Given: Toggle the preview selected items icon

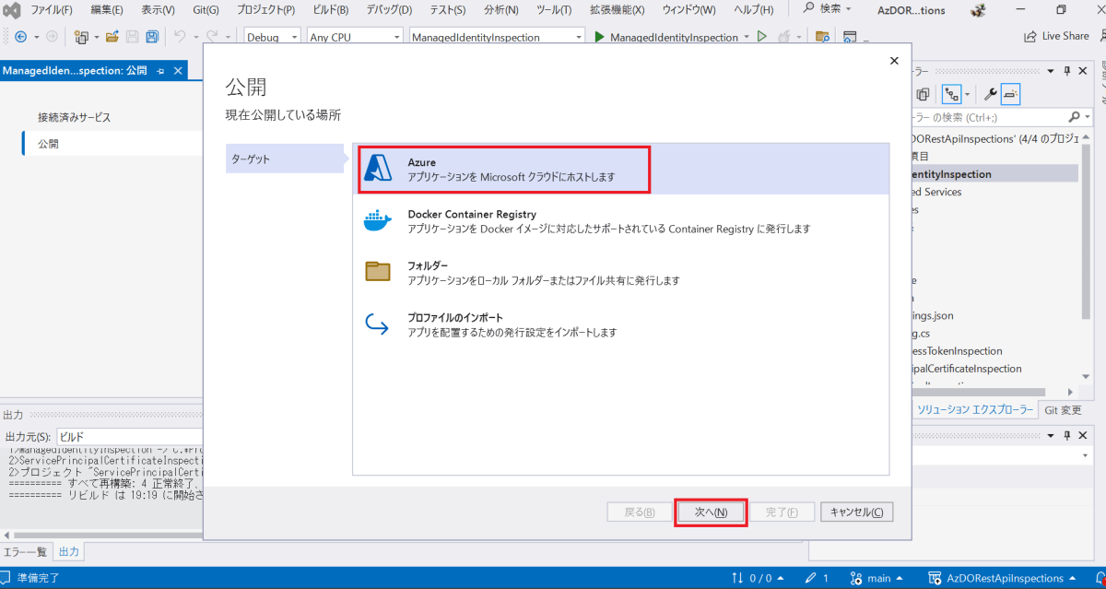Looking at the screenshot, I should [1010, 93].
